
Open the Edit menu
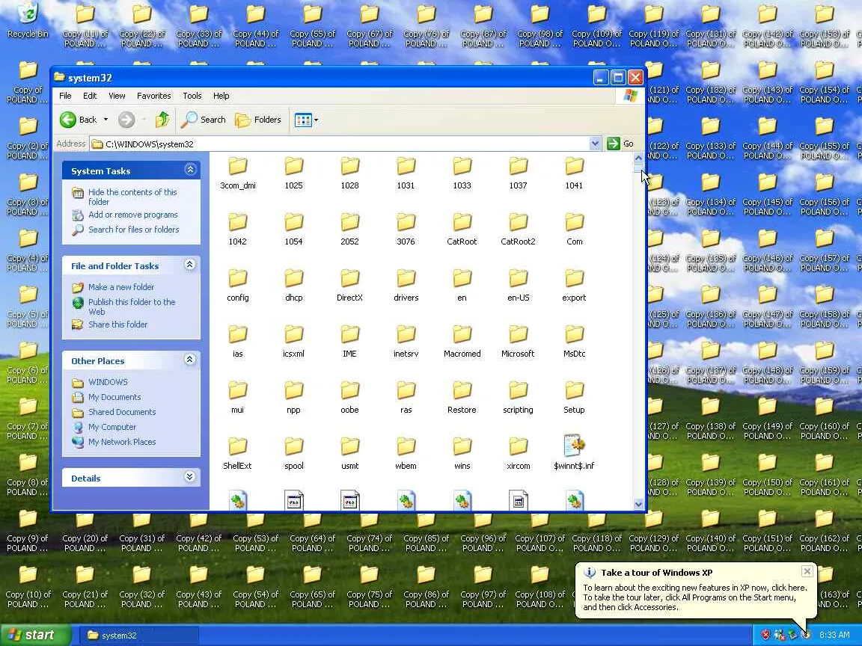coord(90,96)
